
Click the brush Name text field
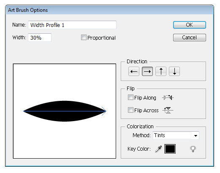pyautogui.click(x=72, y=25)
